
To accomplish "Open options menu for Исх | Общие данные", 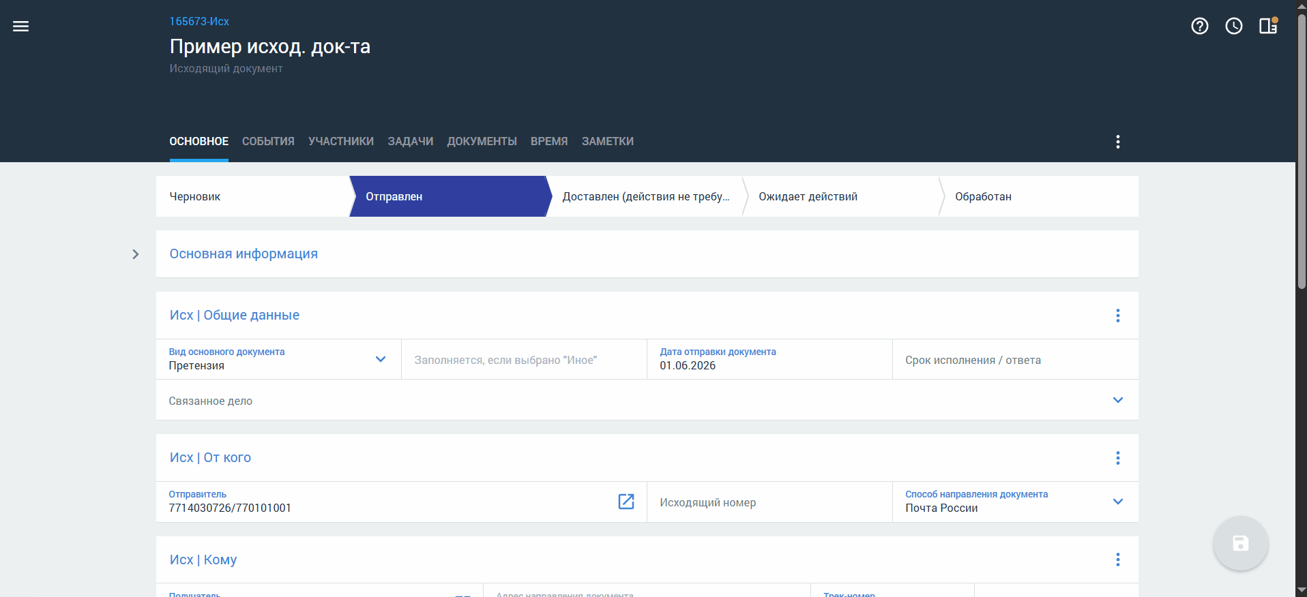I will pyautogui.click(x=1118, y=316).
